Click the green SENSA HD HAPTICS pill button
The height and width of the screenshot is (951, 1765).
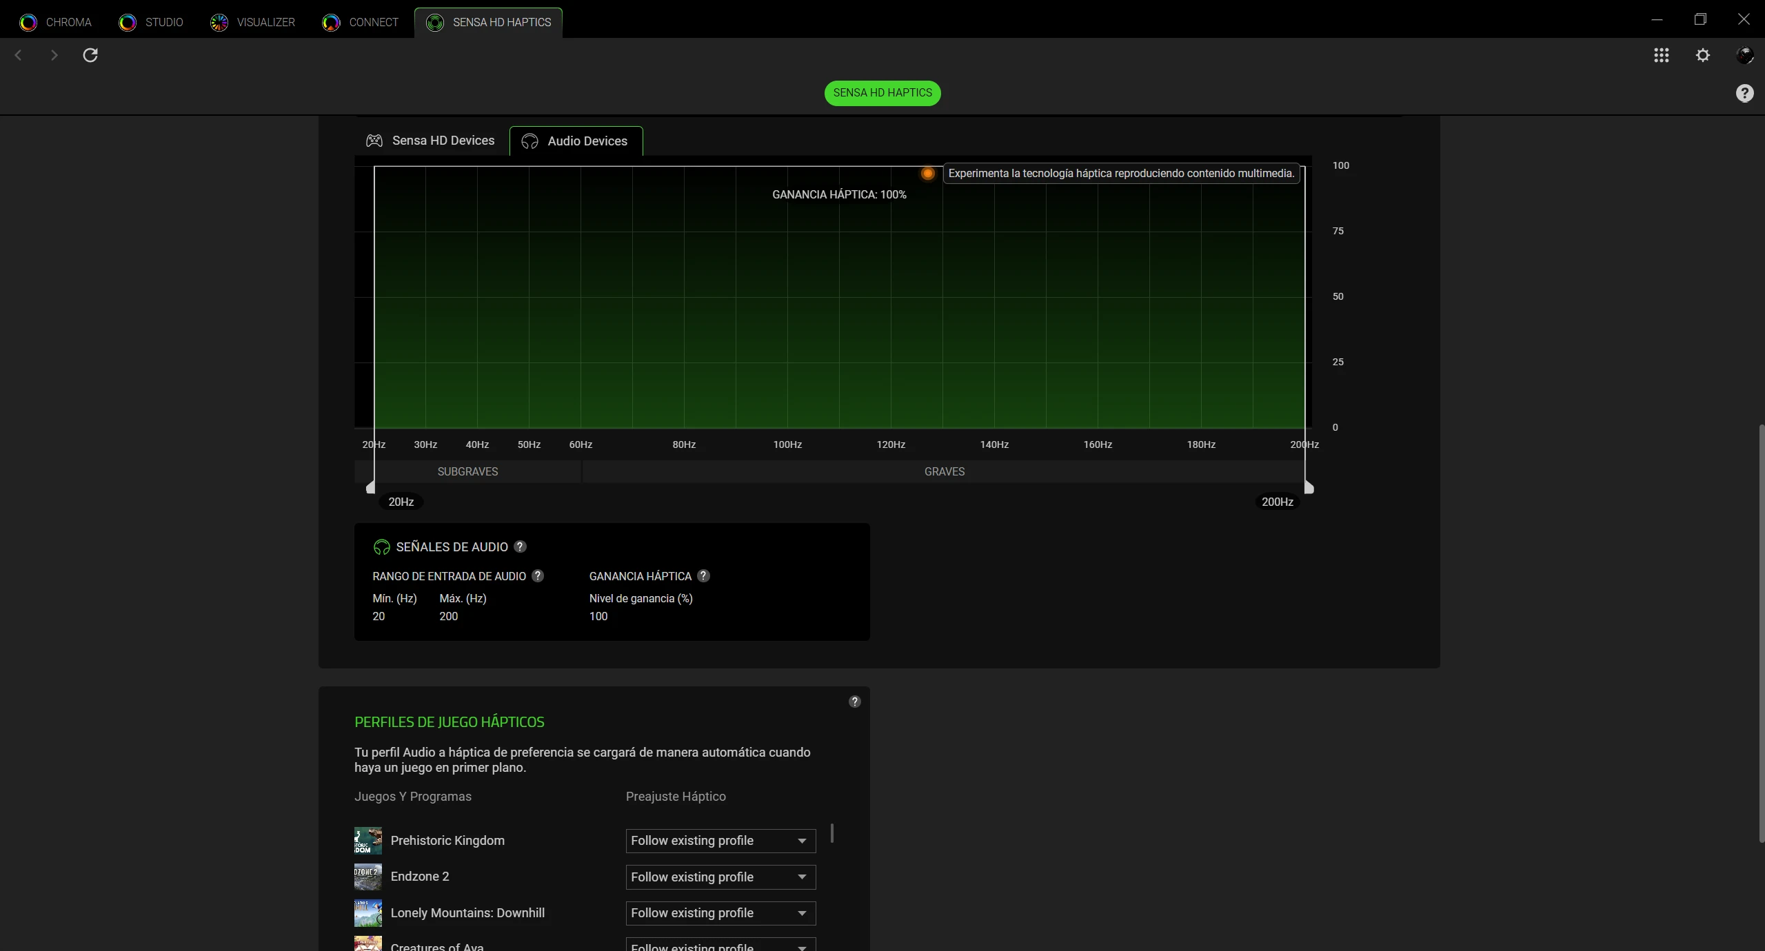882,93
